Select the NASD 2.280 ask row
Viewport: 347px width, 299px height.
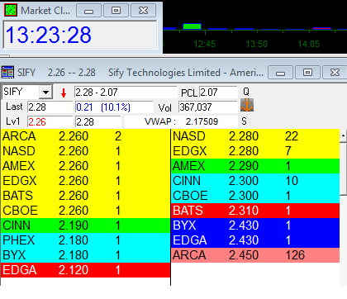coord(255,136)
